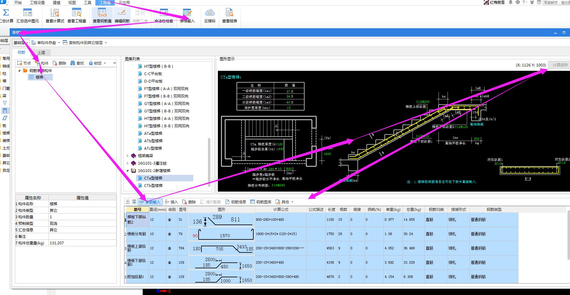Click 计算保存 button
Screen dimensions: 570x295
pos(560,65)
